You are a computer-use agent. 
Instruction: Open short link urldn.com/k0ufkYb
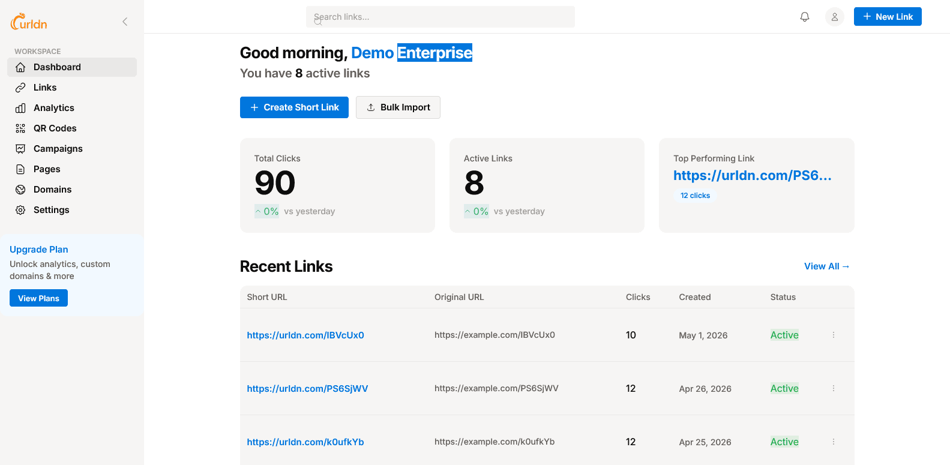[x=305, y=442]
